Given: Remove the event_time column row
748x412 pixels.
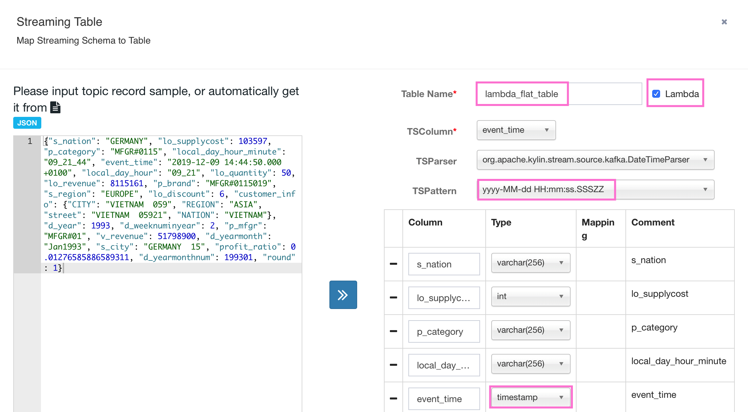Looking at the screenshot, I should coord(393,398).
